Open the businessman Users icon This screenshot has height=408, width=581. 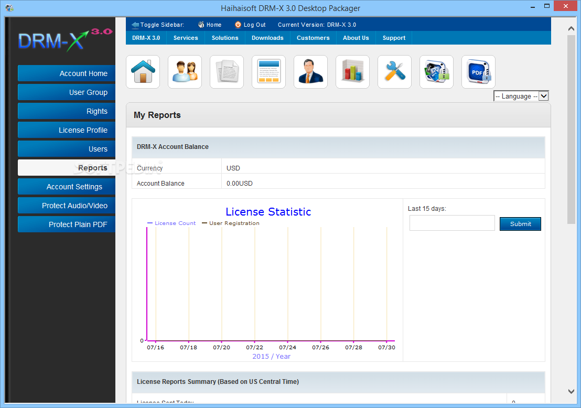click(310, 72)
